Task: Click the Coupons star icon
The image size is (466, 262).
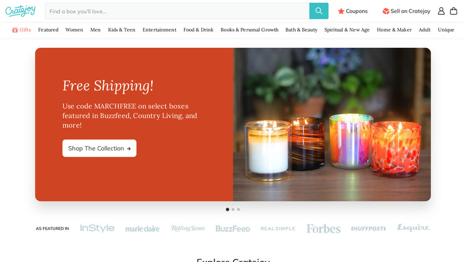Action: [x=341, y=11]
